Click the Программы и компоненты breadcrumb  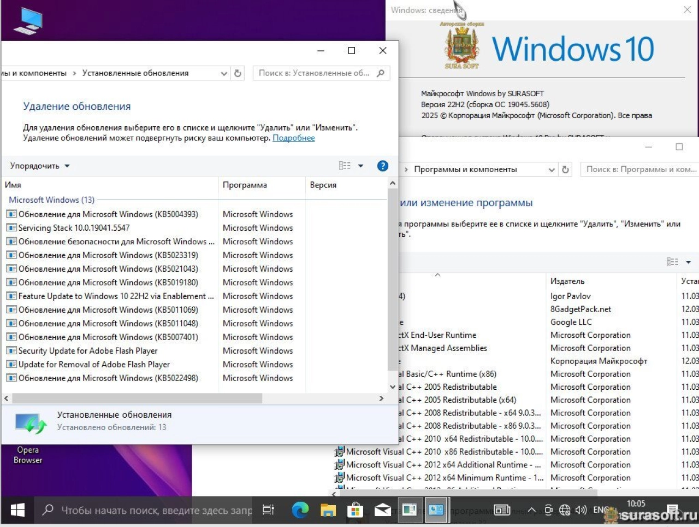click(465, 169)
